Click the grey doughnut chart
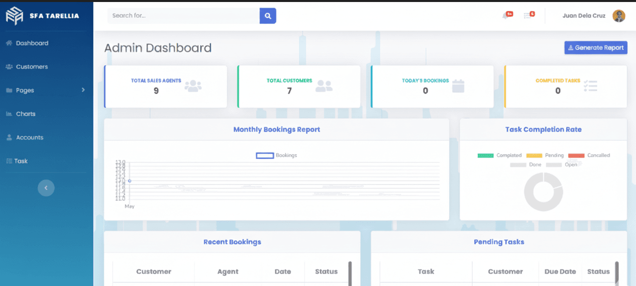The image size is (636, 286). [543, 191]
